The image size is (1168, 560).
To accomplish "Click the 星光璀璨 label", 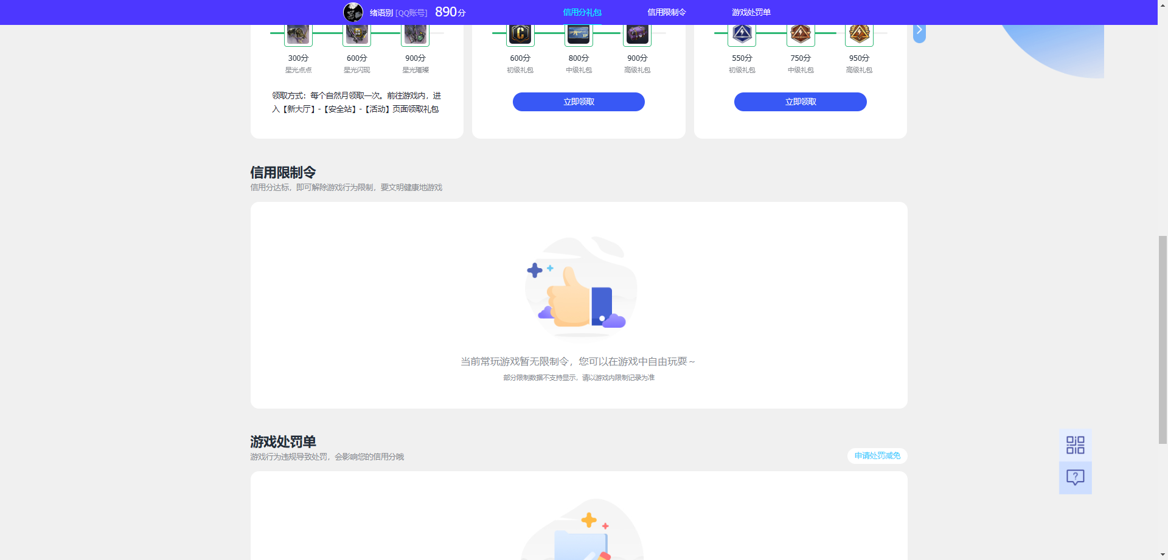I will point(415,70).
